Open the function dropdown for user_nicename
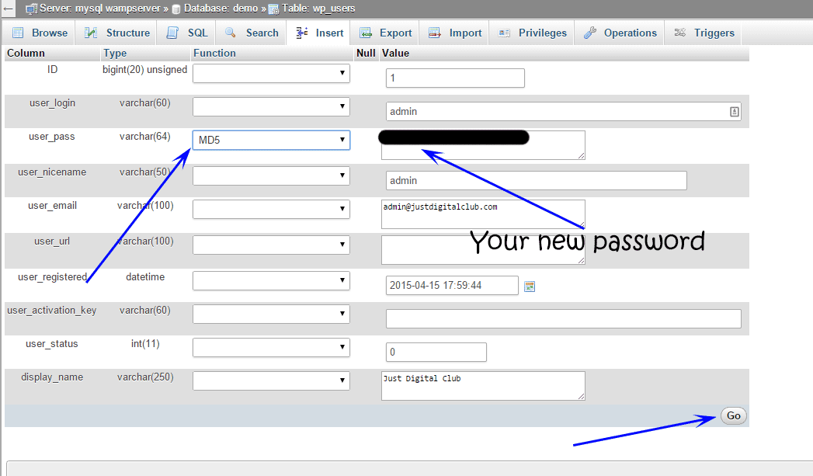 click(x=271, y=175)
